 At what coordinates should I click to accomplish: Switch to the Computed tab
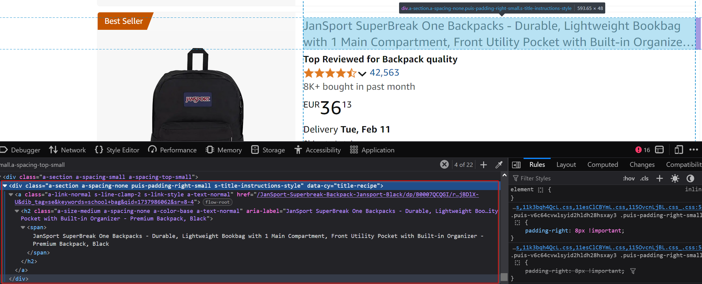603,164
